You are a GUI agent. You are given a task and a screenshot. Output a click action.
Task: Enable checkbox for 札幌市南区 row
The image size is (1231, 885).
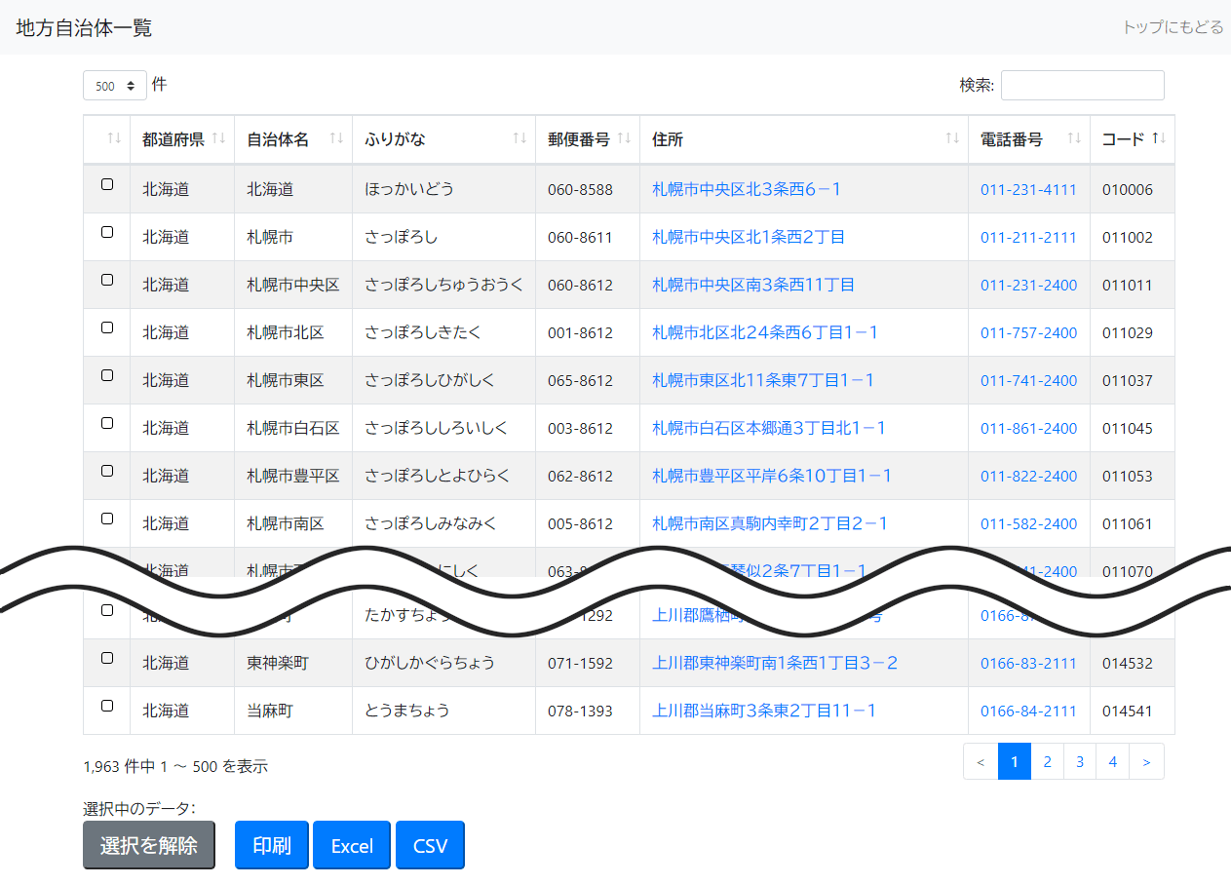point(107,519)
